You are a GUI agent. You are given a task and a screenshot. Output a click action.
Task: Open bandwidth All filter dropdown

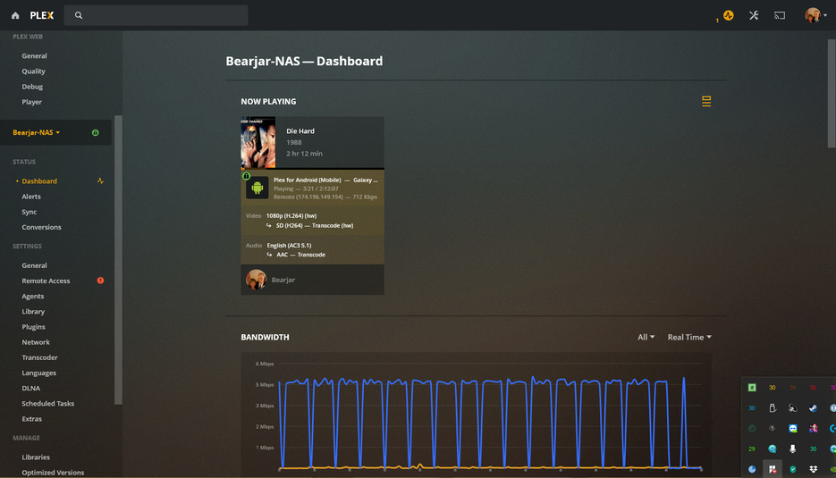click(x=646, y=338)
